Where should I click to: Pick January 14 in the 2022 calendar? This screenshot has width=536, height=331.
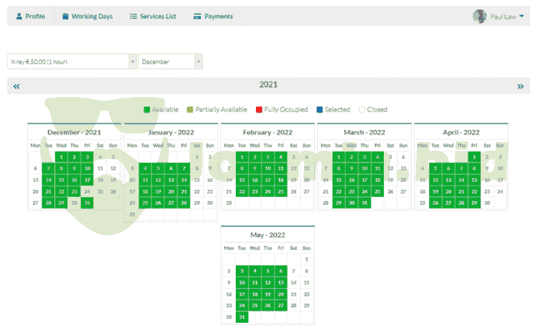tap(184, 180)
